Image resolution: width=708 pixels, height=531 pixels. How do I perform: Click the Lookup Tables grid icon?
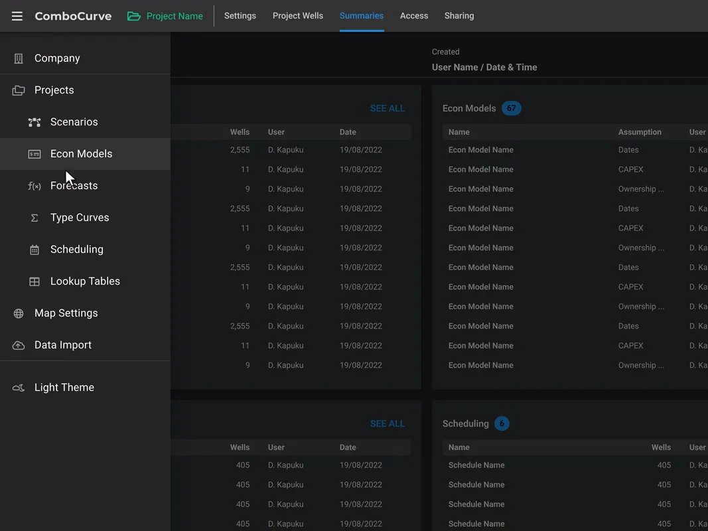[35, 281]
